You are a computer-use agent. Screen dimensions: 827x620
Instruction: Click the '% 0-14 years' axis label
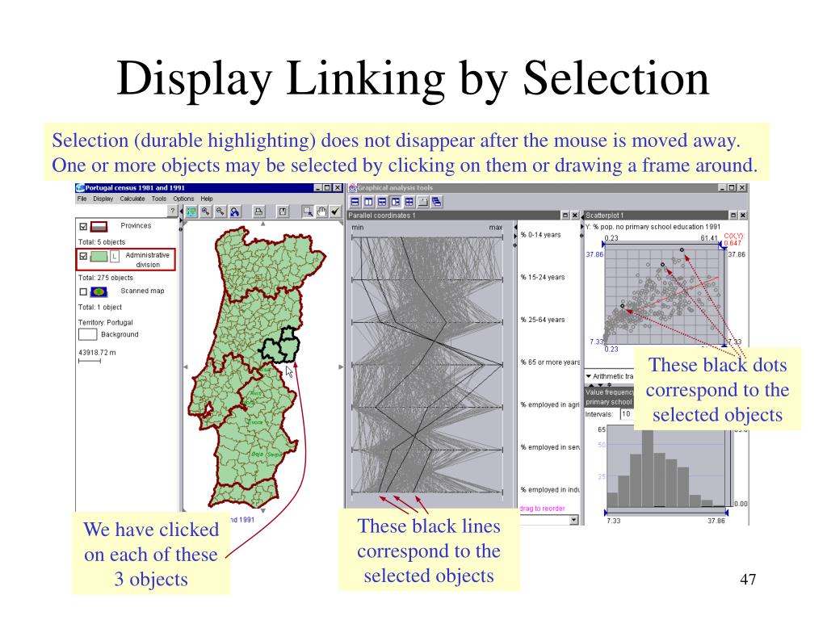[540, 235]
